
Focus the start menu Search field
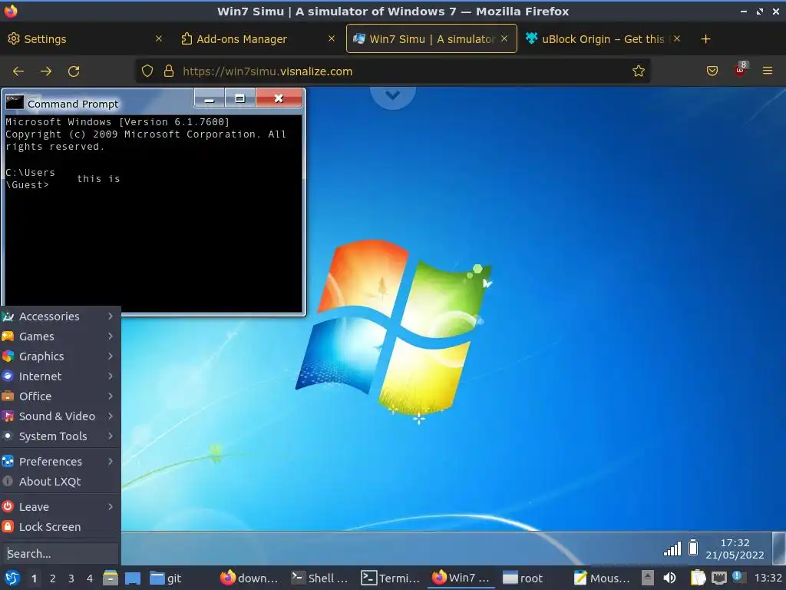click(60, 554)
